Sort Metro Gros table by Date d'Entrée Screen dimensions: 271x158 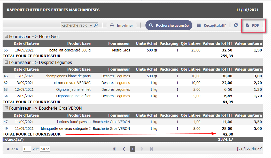(x=26, y=43)
